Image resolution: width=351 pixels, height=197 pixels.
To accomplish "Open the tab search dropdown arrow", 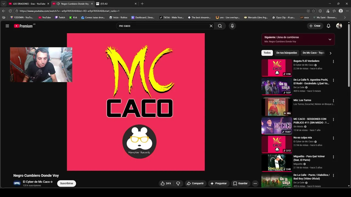I will (4, 4).
